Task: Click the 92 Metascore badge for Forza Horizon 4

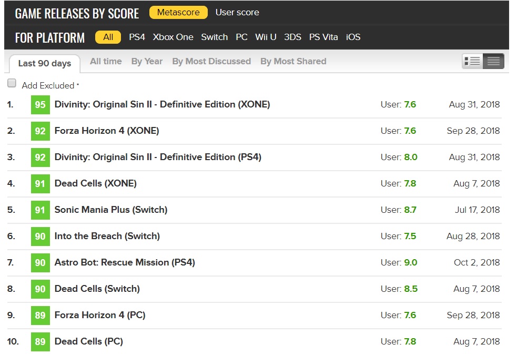Action: (x=40, y=131)
